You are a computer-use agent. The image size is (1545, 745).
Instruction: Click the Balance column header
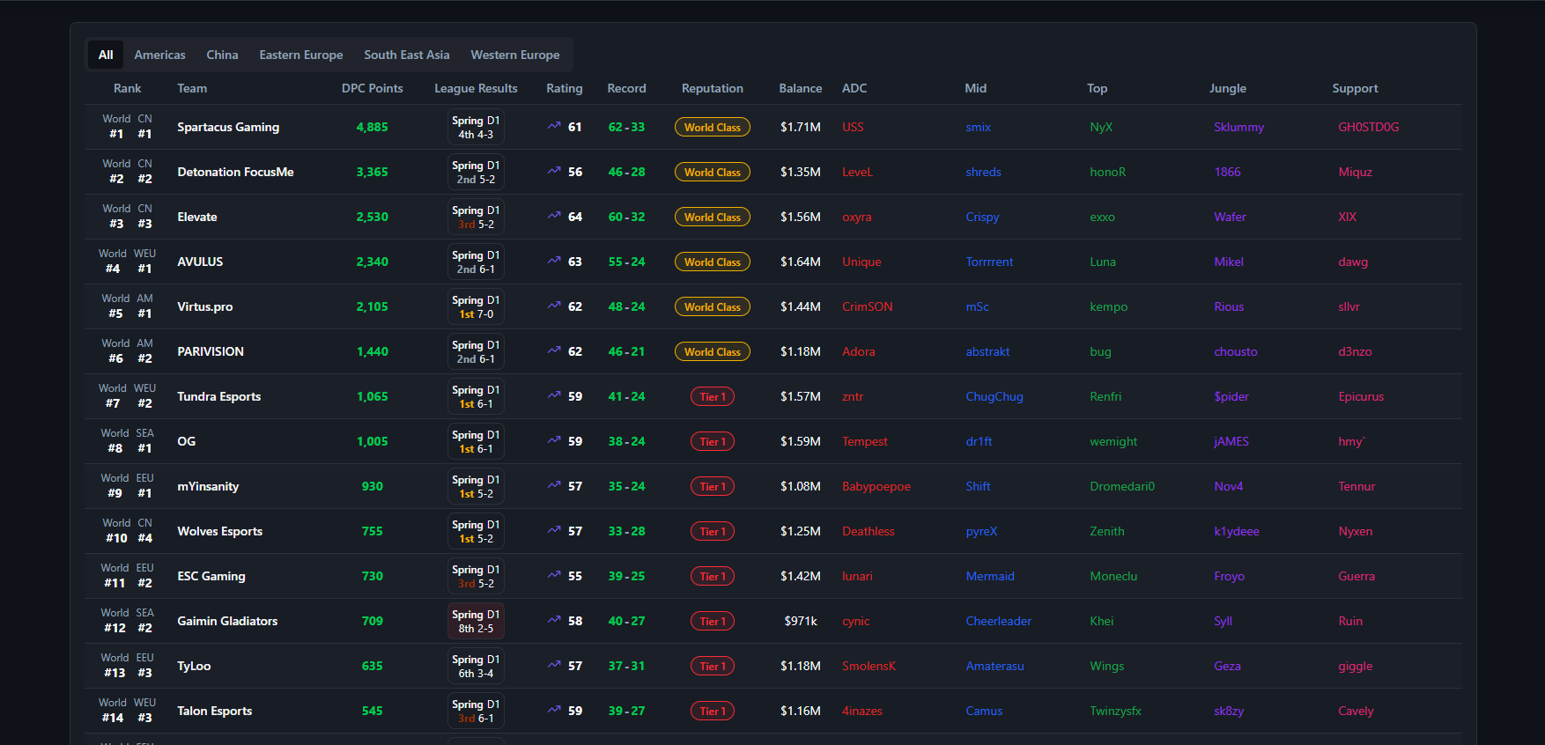[800, 88]
